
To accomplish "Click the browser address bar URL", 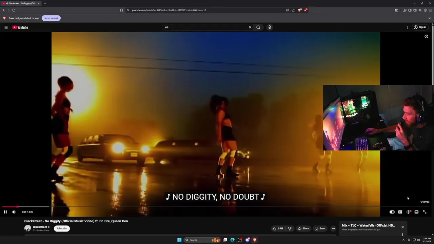I will pos(169,10).
